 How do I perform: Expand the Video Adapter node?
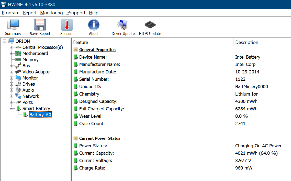11,72
